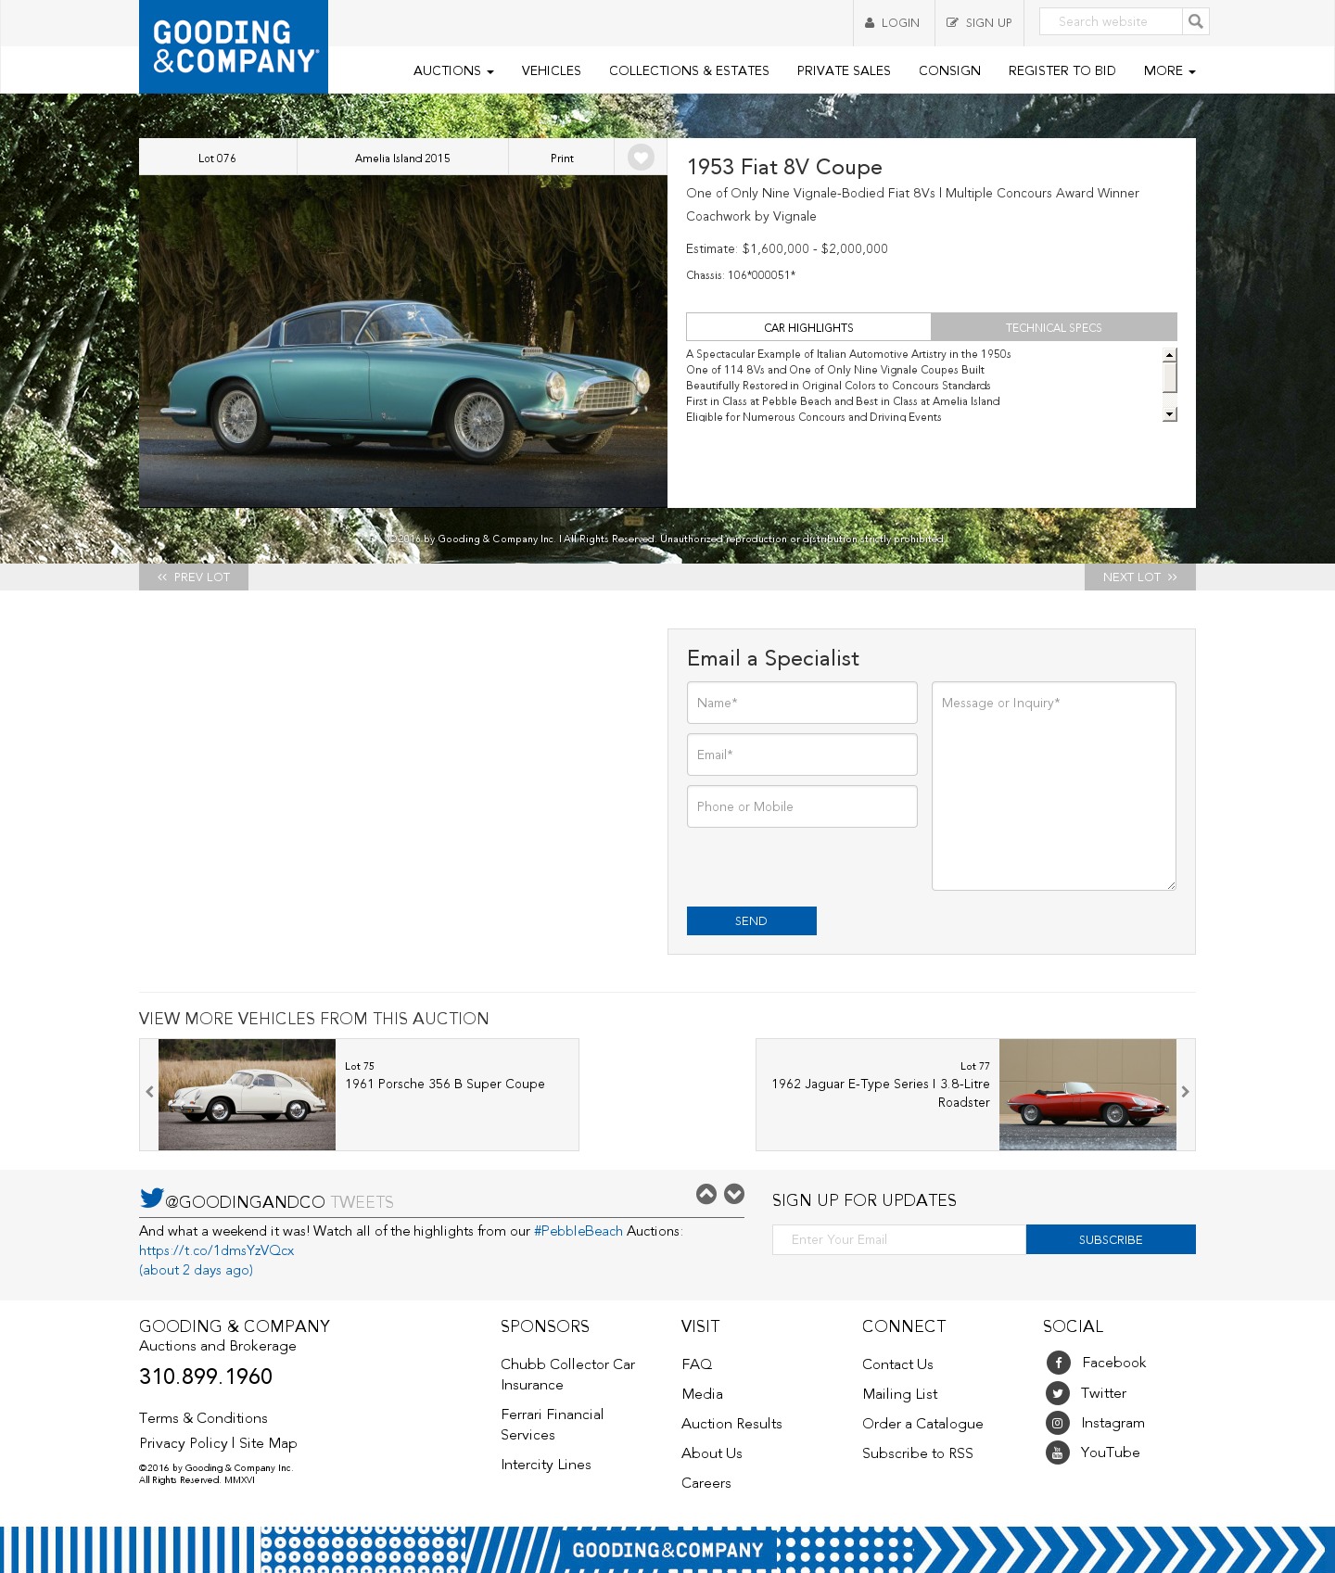Expand the More dropdown menu
1335x1573 pixels.
1170,70
